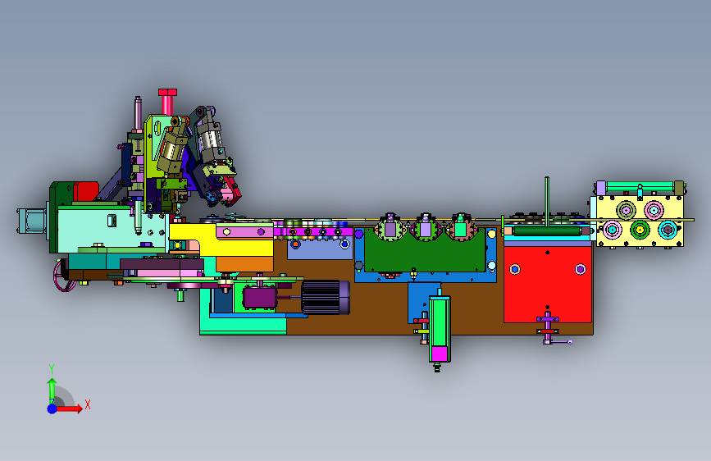Viewport: 711px width, 461px height.
Task: Select the green roller in the yellow housing
Action: tap(640, 230)
